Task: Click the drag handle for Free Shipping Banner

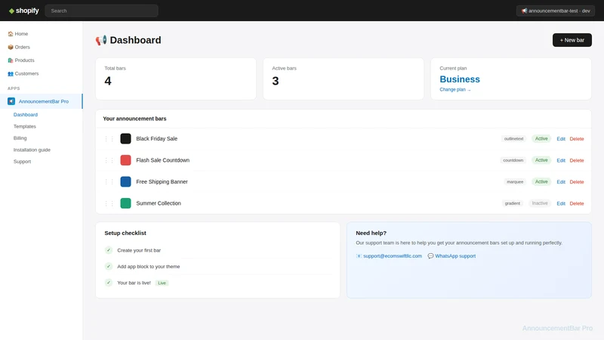Action: click(x=109, y=182)
